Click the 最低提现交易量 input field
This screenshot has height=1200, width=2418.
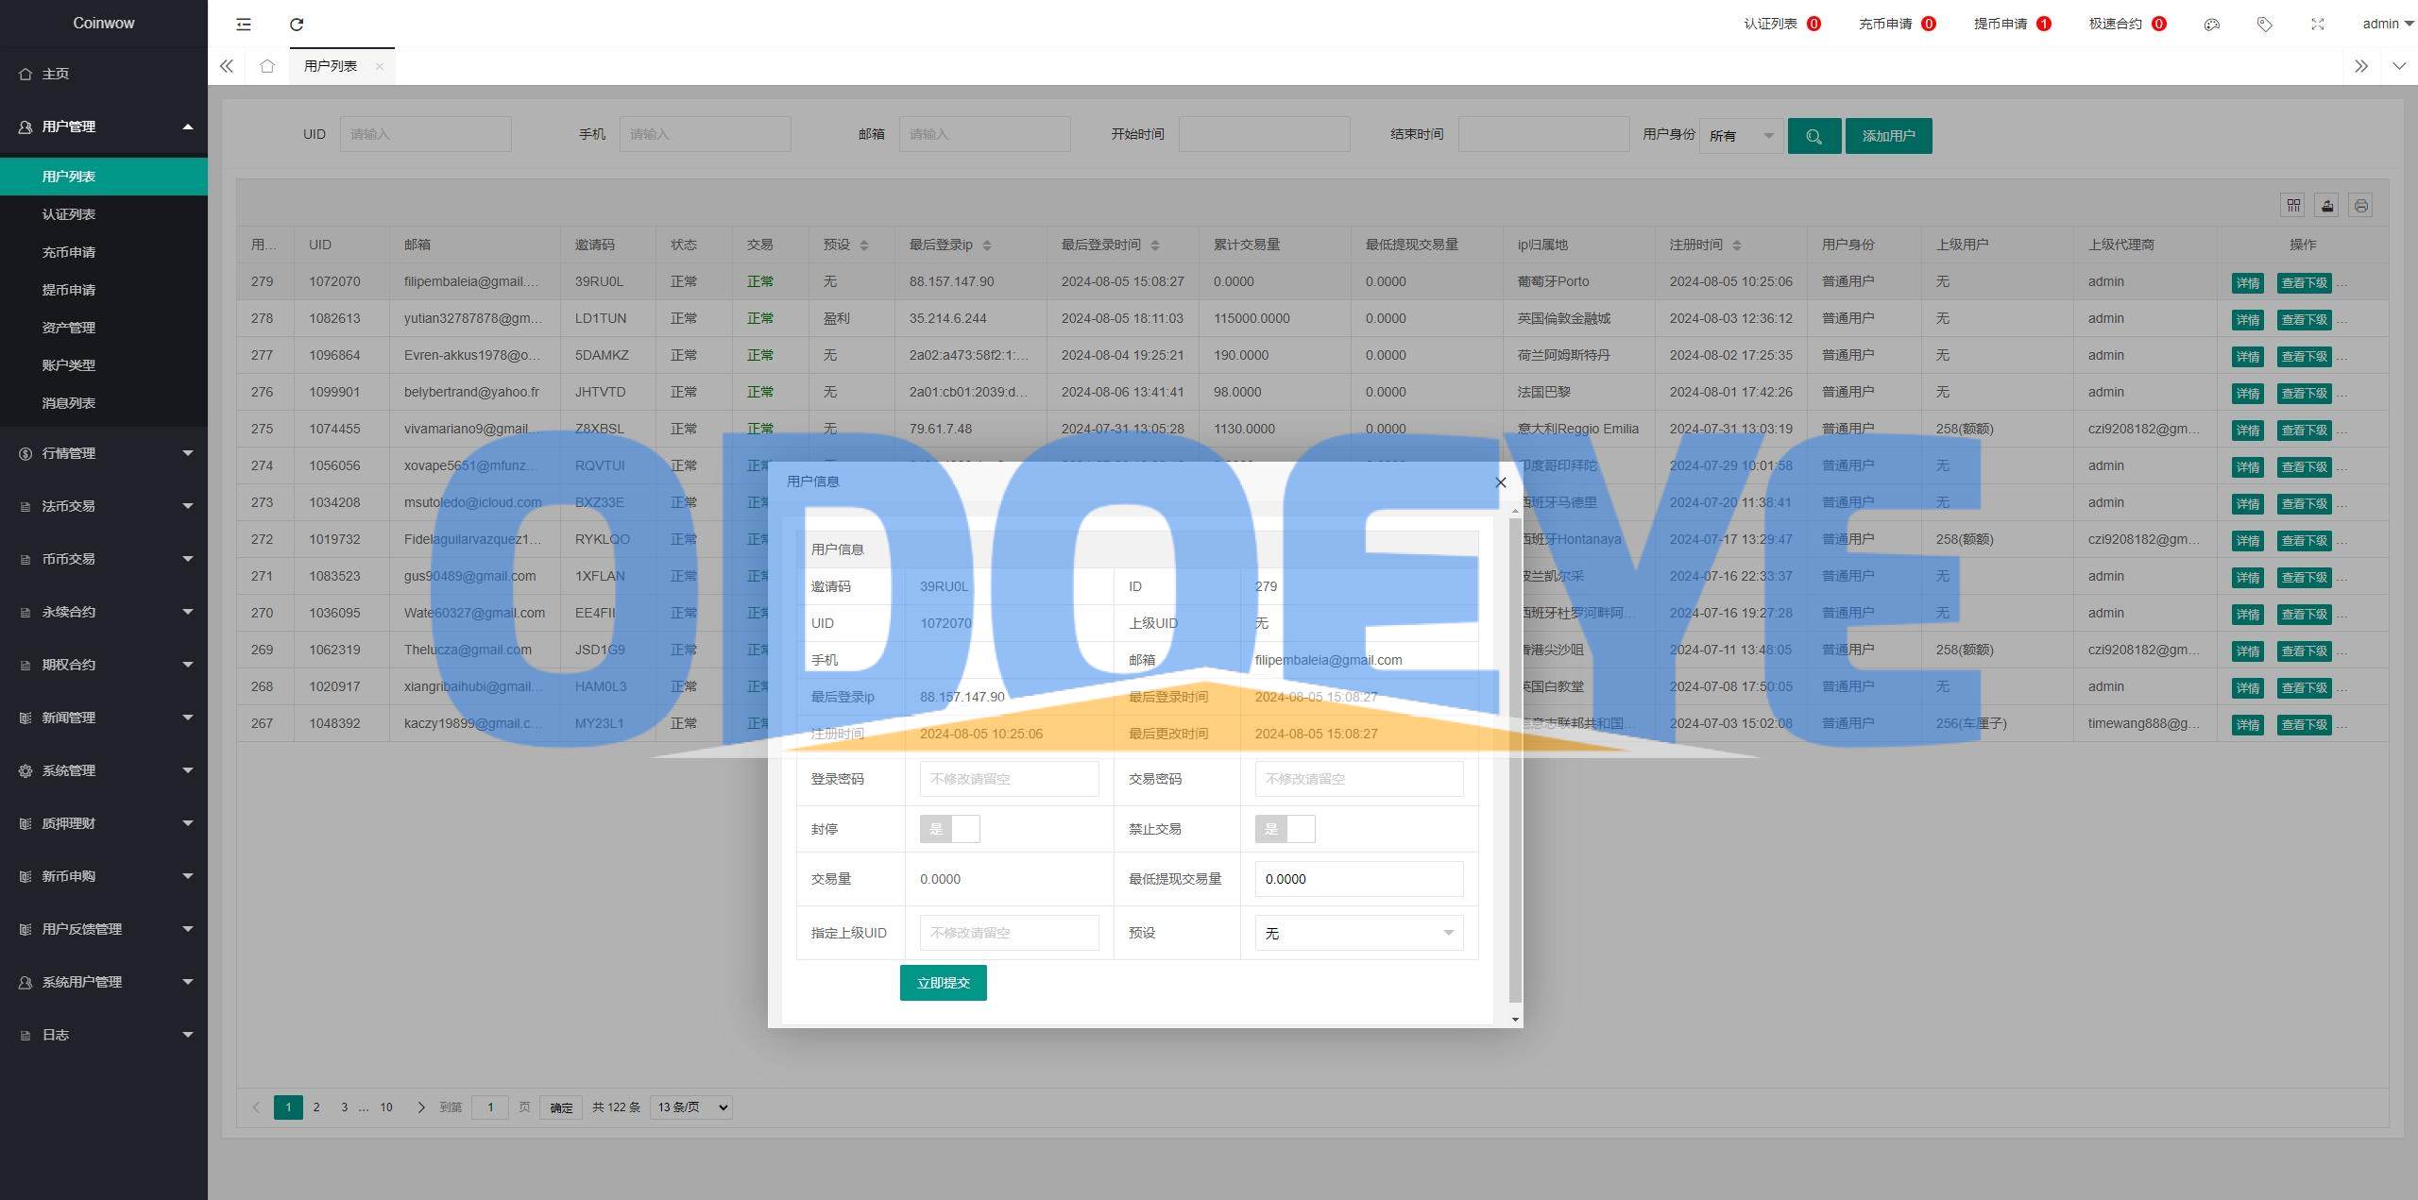pyautogui.click(x=1359, y=879)
